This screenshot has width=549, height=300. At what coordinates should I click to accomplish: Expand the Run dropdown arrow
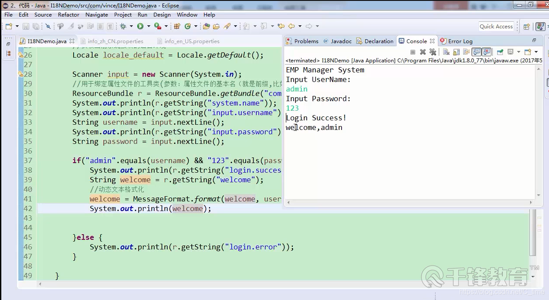(x=149, y=26)
